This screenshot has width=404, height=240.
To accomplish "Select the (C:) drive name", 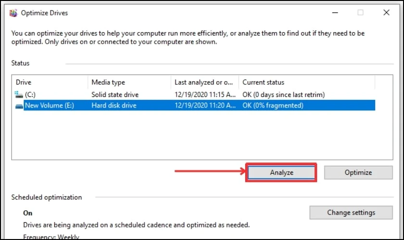I will point(30,95).
